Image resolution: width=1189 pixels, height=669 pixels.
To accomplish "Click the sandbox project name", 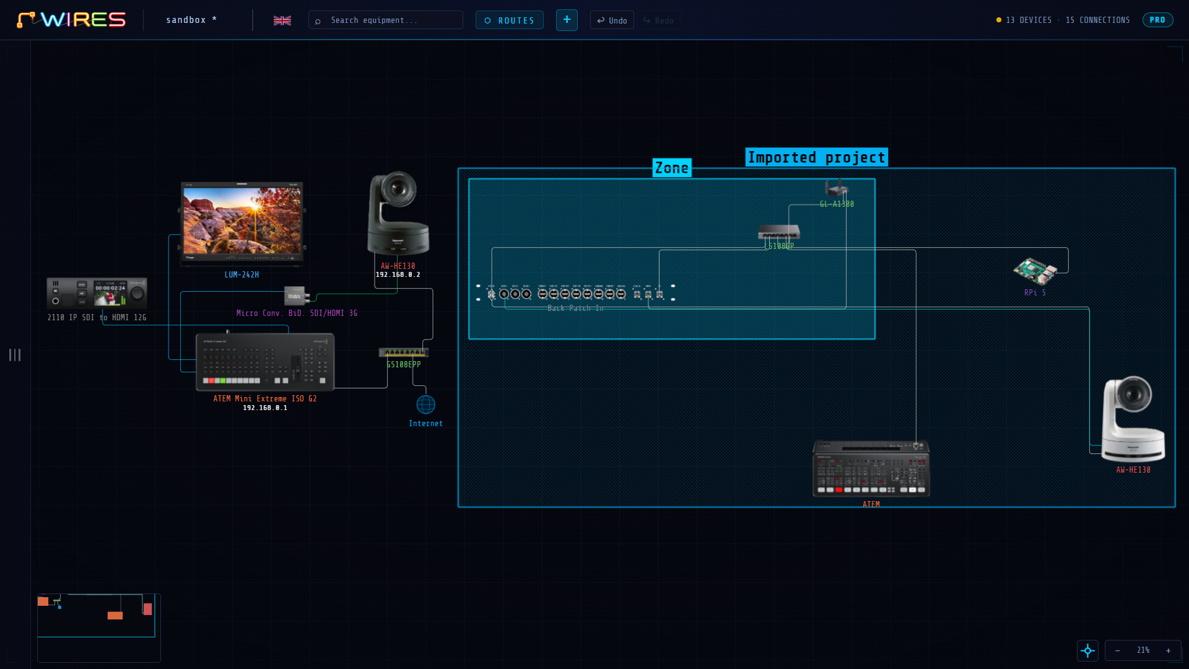I will (x=191, y=20).
